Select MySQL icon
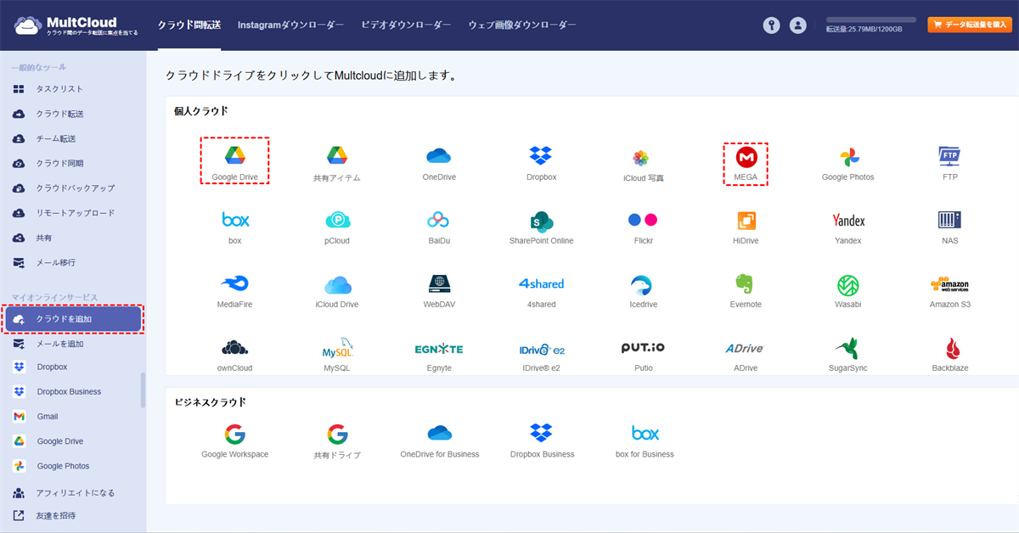Image resolution: width=1019 pixels, height=533 pixels. 337,348
